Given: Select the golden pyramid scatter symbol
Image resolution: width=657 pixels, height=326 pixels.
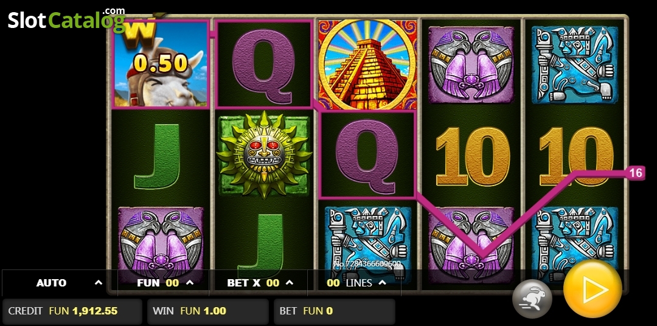Looking at the screenshot, I should click(x=367, y=64).
